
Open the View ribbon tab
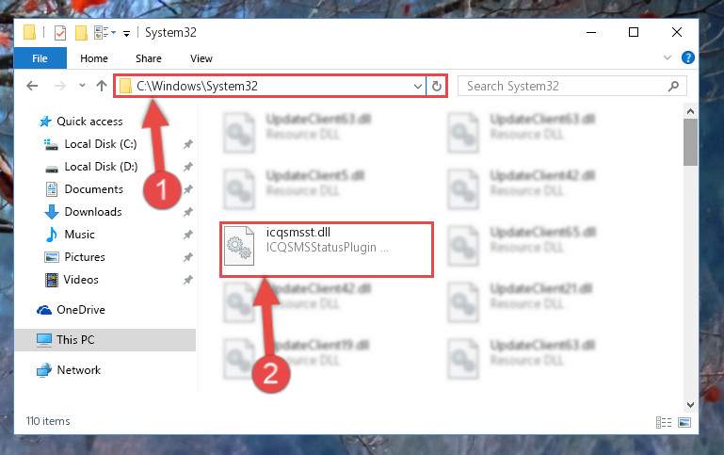click(x=201, y=58)
